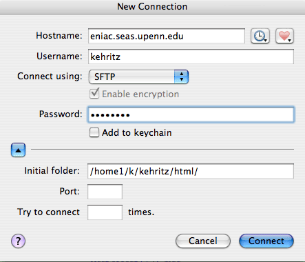This screenshot has width=305, height=262.
Task: Click the New Connection title bar
Action: pos(152,7)
